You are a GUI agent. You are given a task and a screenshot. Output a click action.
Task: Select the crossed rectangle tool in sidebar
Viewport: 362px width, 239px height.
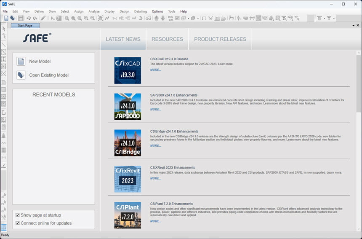coord(4,74)
